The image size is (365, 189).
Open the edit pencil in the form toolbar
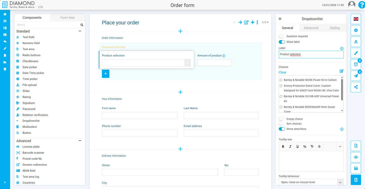pyautogui.click(x=246, y=22)
